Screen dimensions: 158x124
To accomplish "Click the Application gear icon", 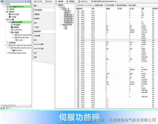I will [10, 22].
